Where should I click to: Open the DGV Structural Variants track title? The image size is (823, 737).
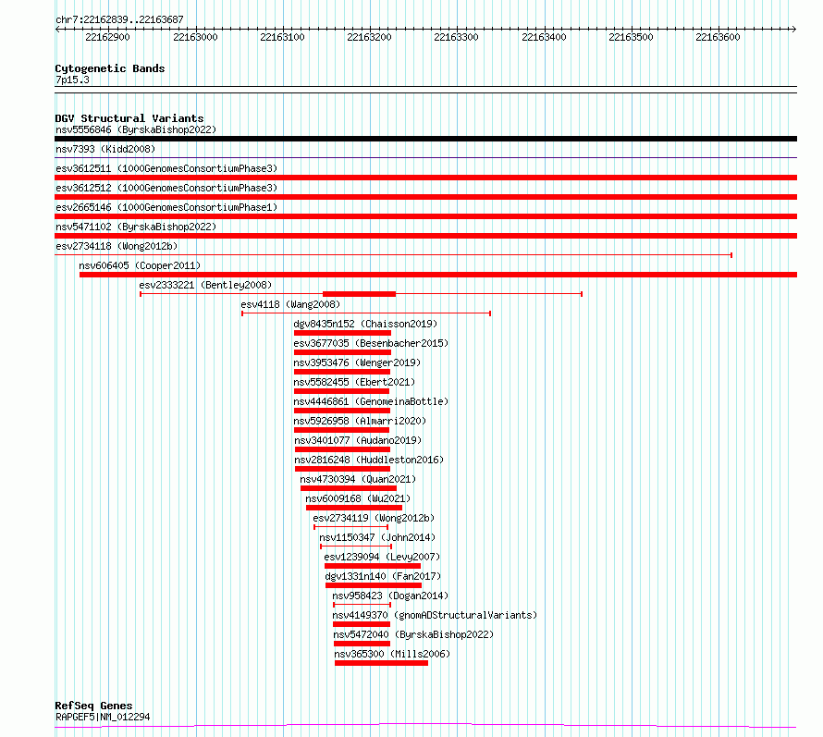coord(129,118)
